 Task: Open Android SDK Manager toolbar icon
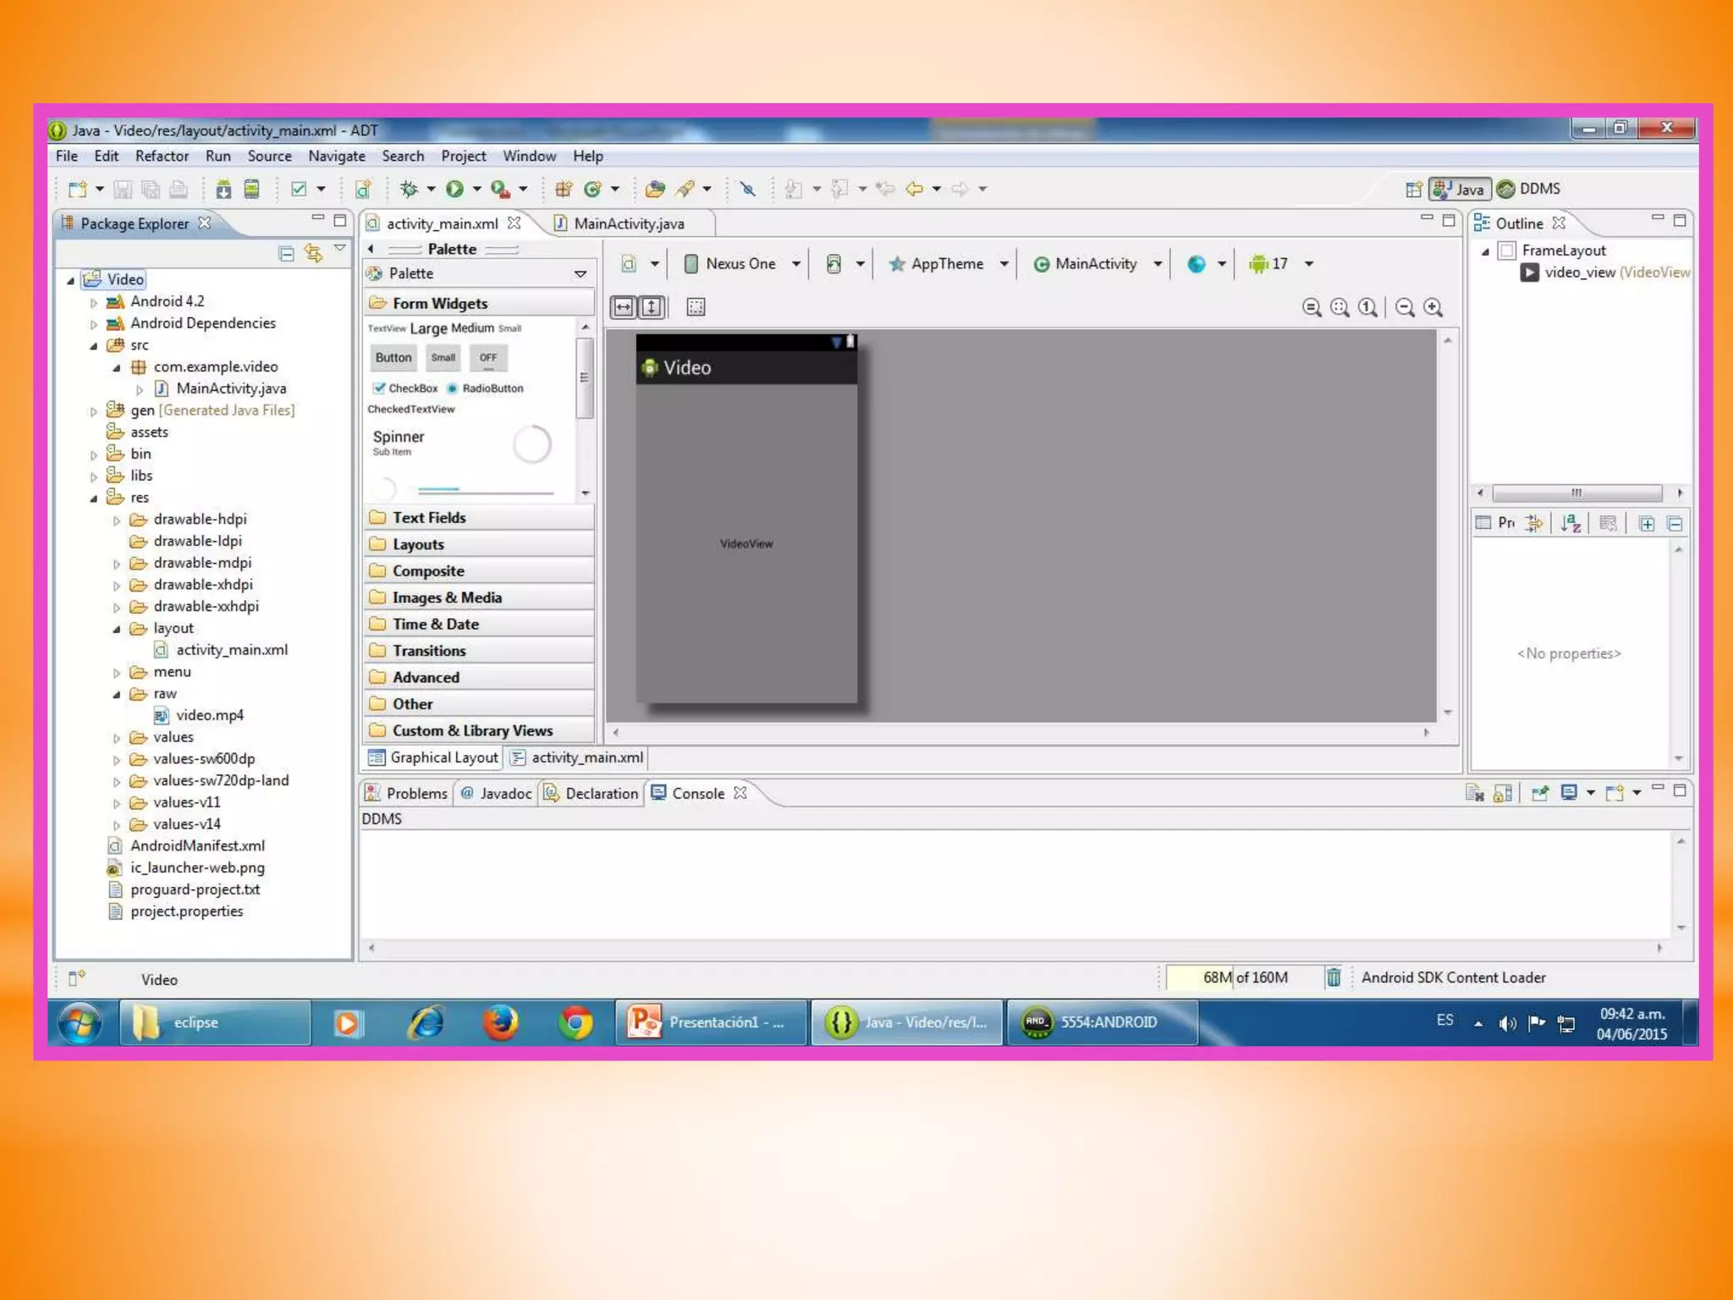click(x=223, y=189)
